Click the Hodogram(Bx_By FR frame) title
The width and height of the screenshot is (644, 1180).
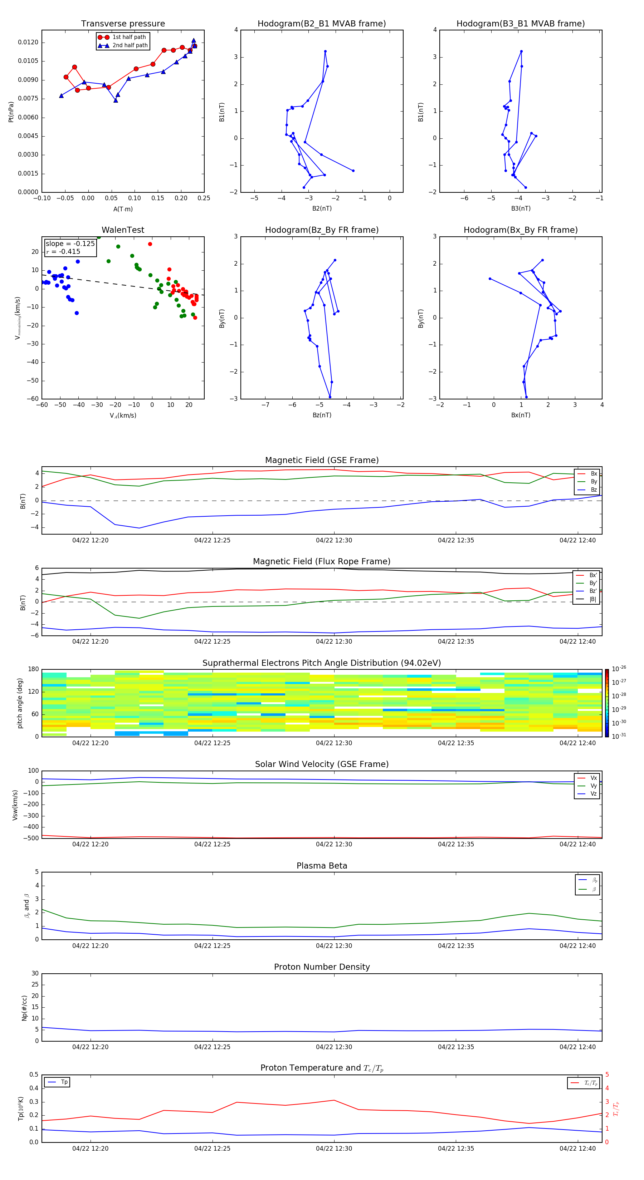[520, 230]
